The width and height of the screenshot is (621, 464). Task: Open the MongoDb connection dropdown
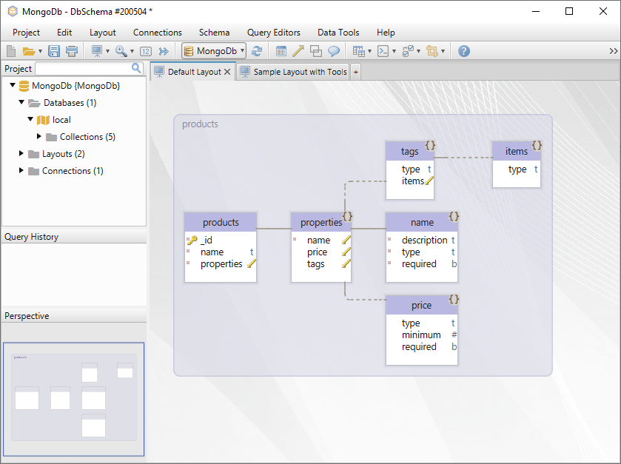pyautogui.click(x=243, y=50)
